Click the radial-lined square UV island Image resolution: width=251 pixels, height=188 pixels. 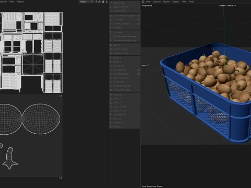(33, 65)
